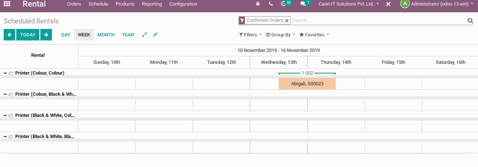Open the Reporting menu
Screen dimensions: 478x167
pyautogui.click(x=152, y=4)
